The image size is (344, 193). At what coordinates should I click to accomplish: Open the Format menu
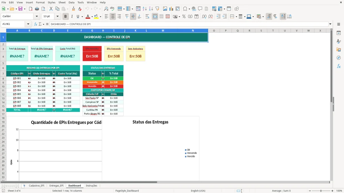click(40, 2)
